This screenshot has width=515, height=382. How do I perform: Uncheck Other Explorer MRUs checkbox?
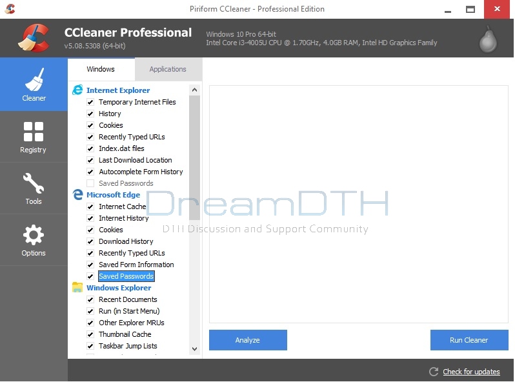click(x=90, y=323)
